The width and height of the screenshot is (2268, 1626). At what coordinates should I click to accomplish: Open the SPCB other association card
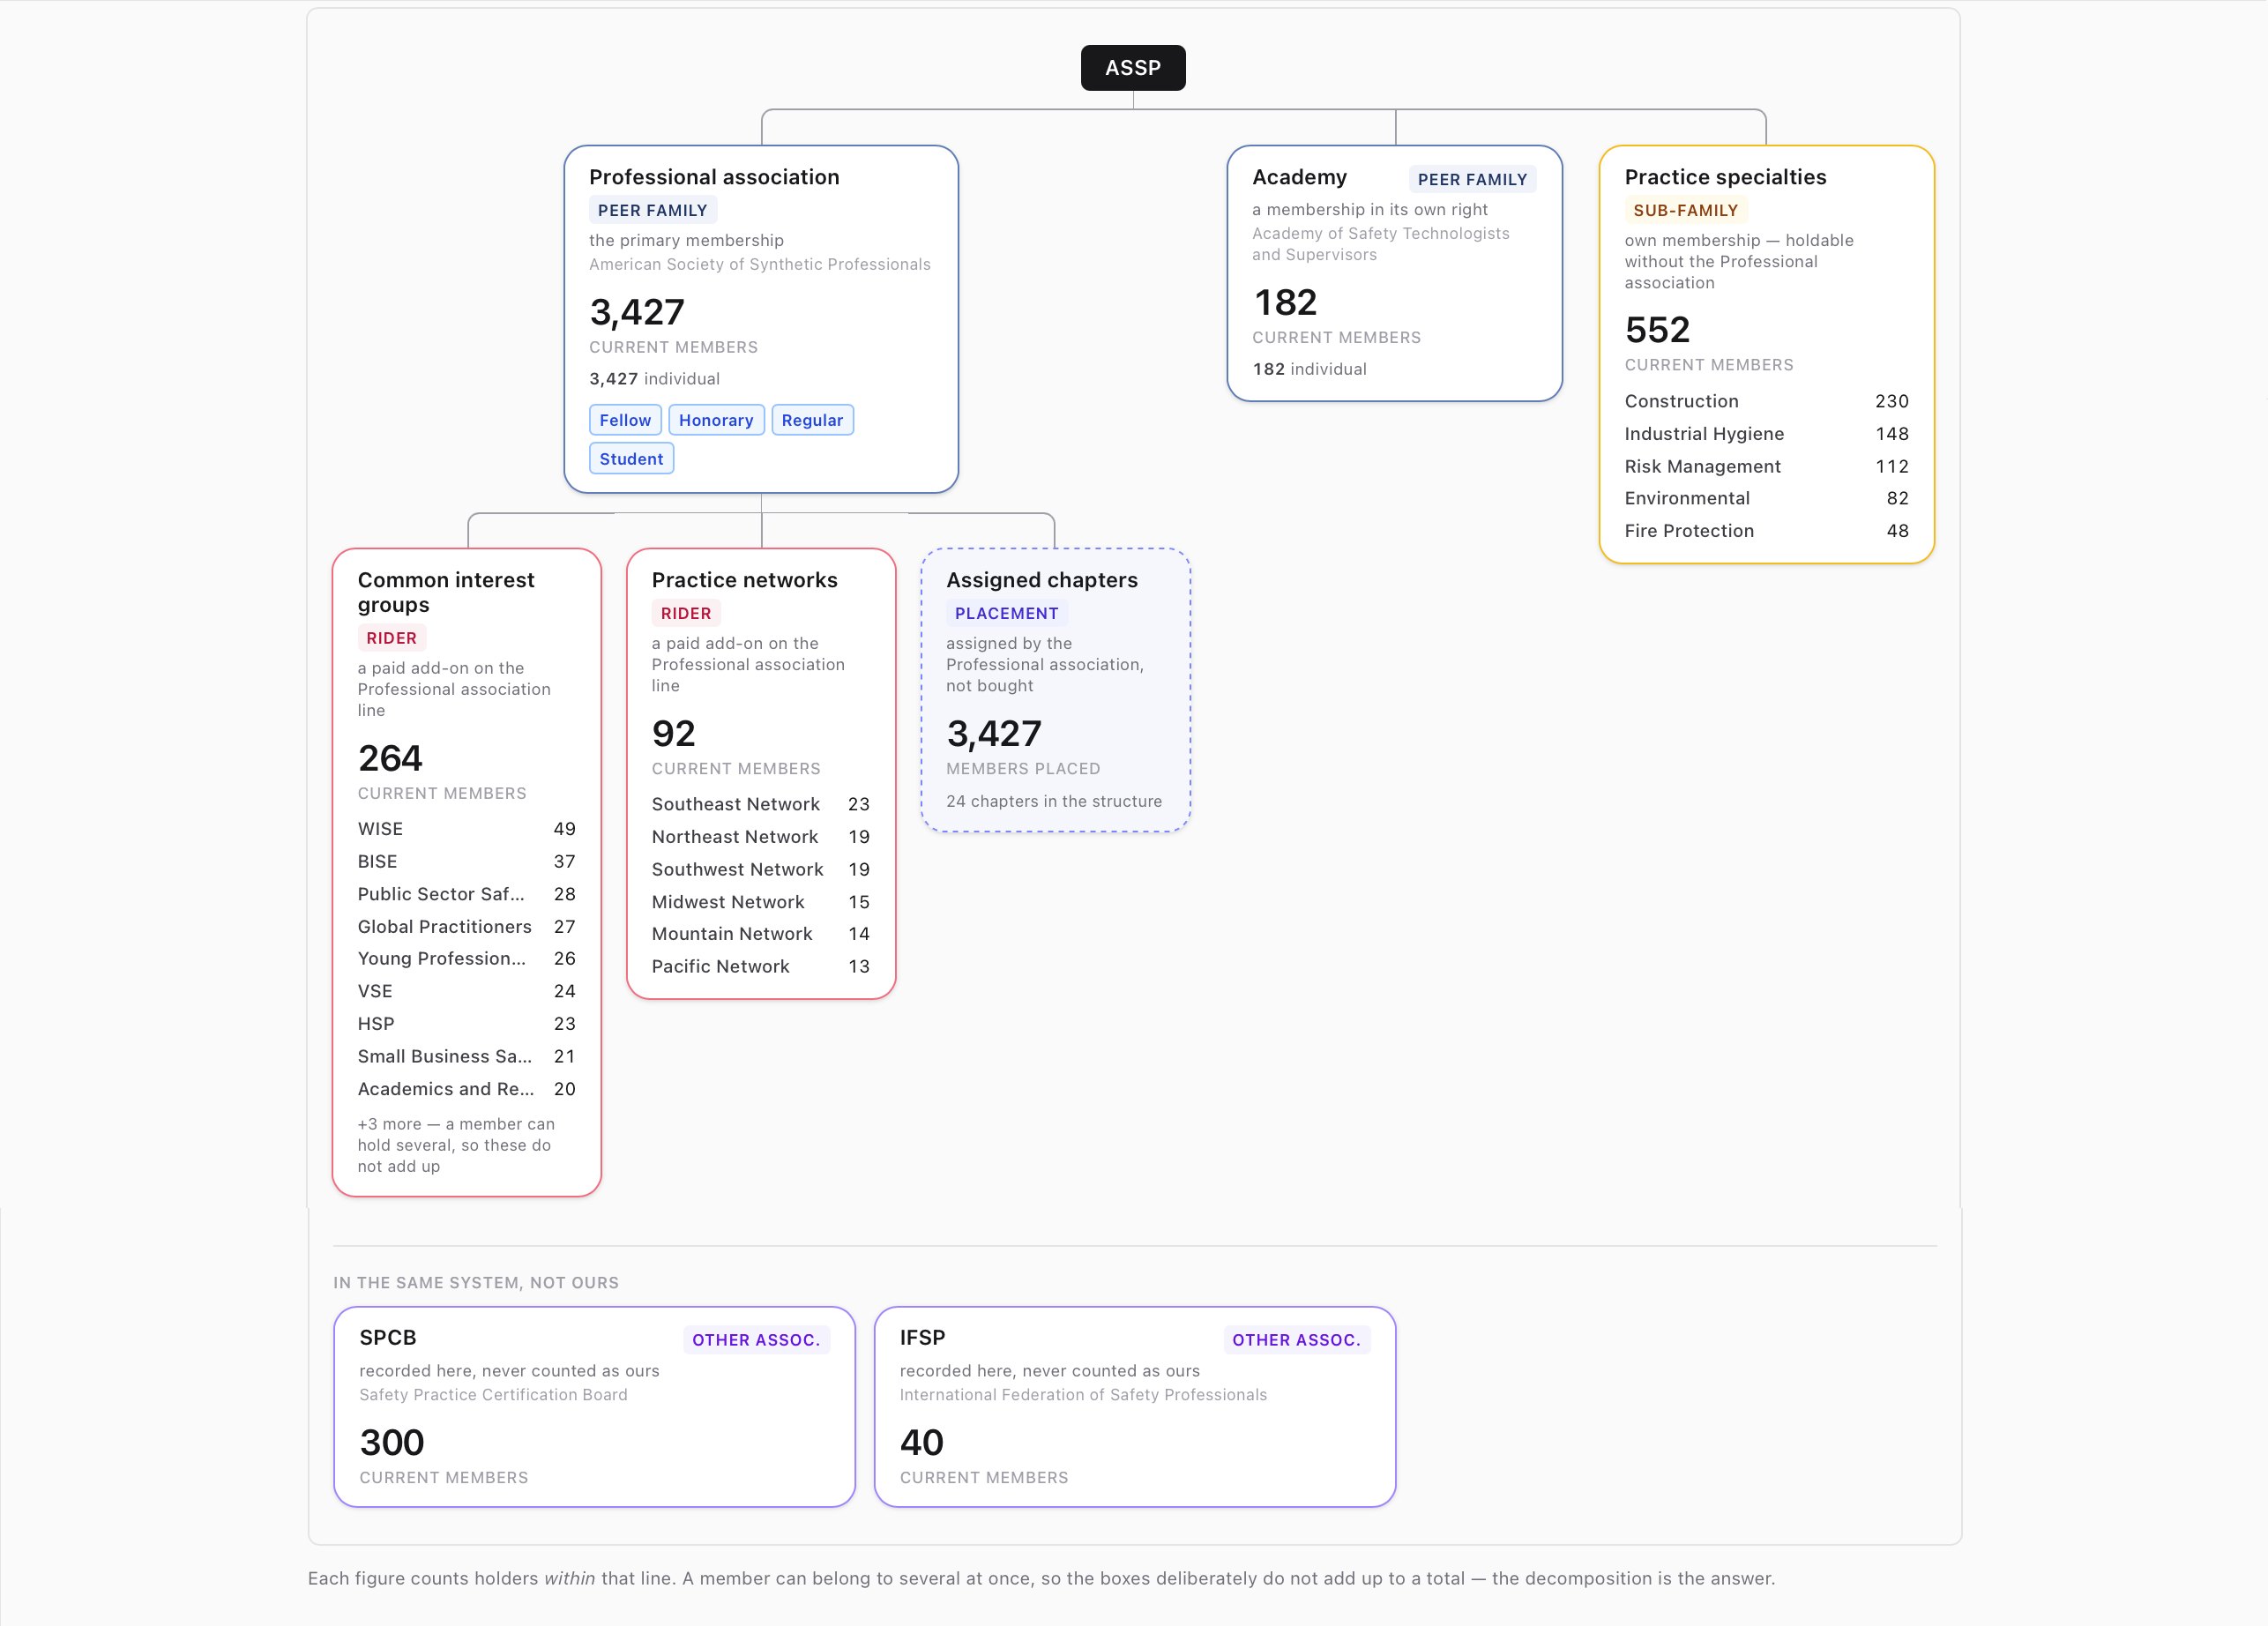(x=594, y=1407)
